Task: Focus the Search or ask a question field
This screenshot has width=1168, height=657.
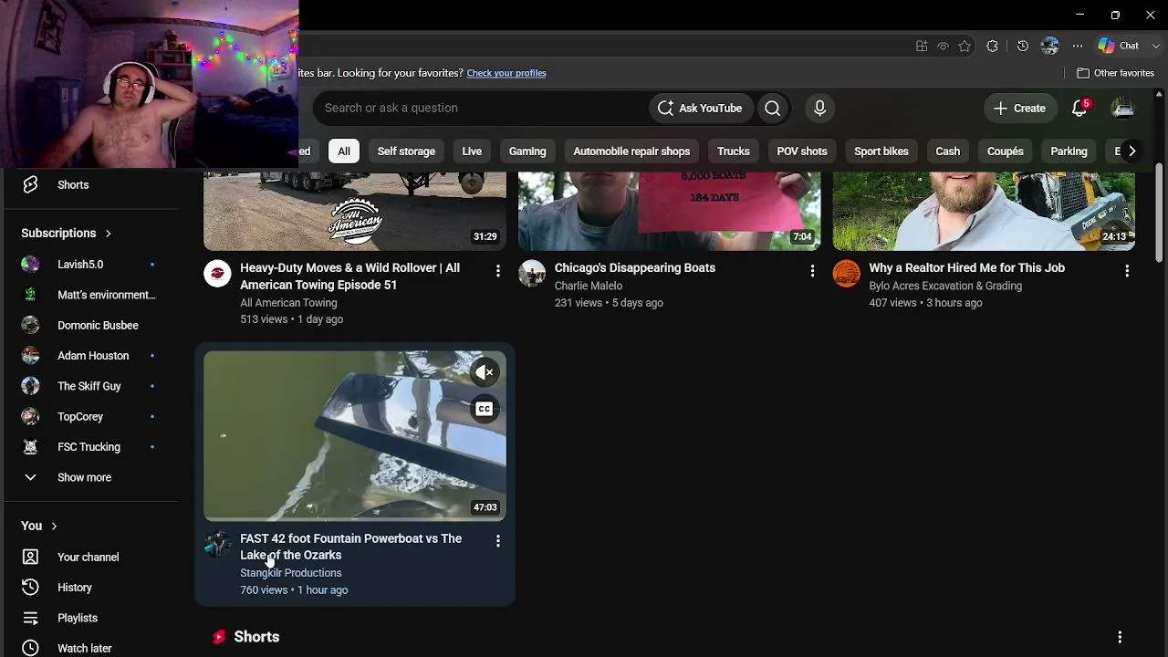Action: coord(482,108)
